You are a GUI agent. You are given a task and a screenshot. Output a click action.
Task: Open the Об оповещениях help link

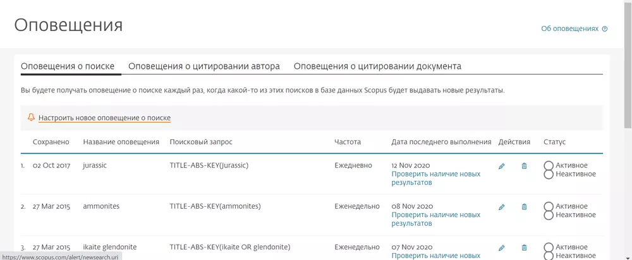pyautogui.click(x=570, y=28)
